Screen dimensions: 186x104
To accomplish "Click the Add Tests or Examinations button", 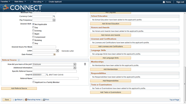I will point(110,92).
